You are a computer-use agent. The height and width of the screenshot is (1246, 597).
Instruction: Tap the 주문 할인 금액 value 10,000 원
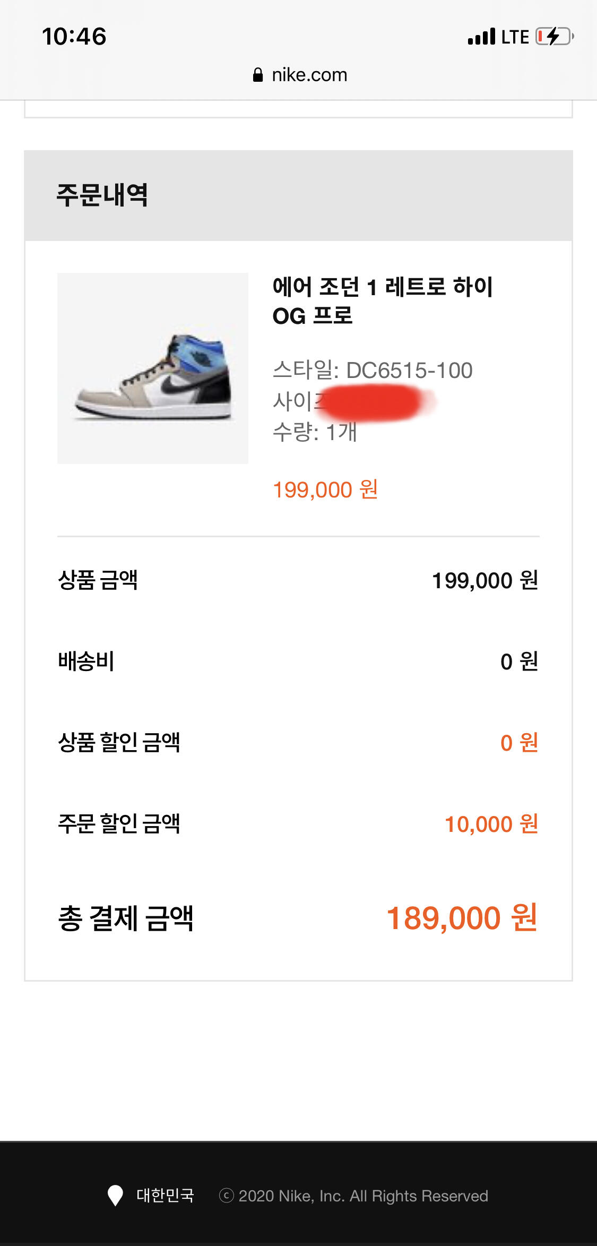tap(491, 824)
